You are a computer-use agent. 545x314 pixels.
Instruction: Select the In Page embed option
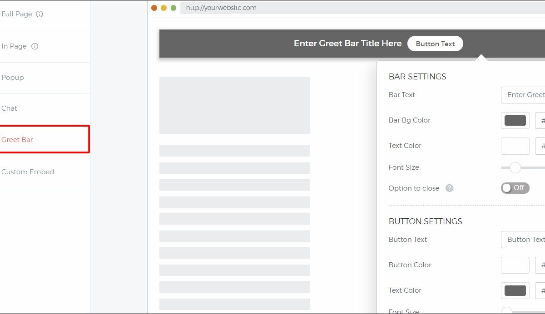click(14, 46)
